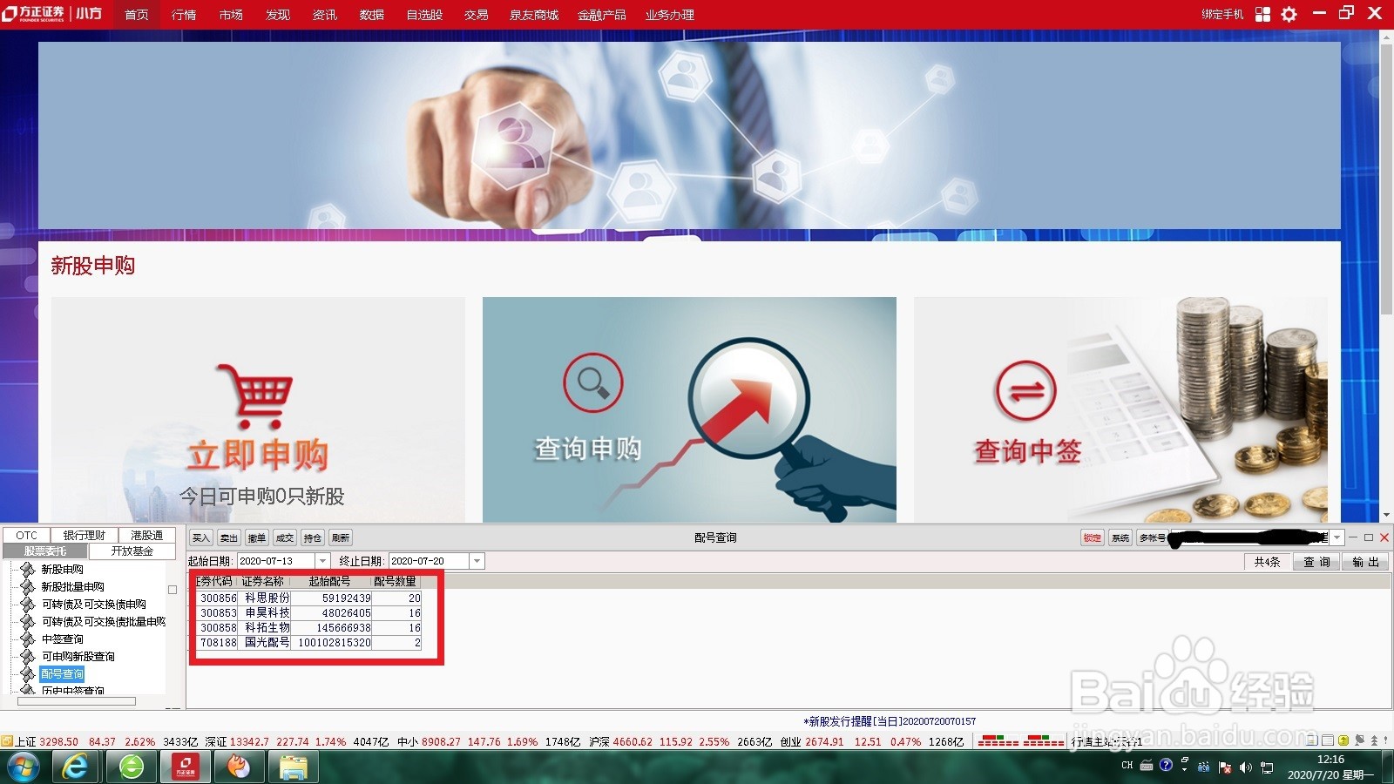1394x784 pixels.
Task: Open the 业务办理 menu tab
Action: click(670, 15)
